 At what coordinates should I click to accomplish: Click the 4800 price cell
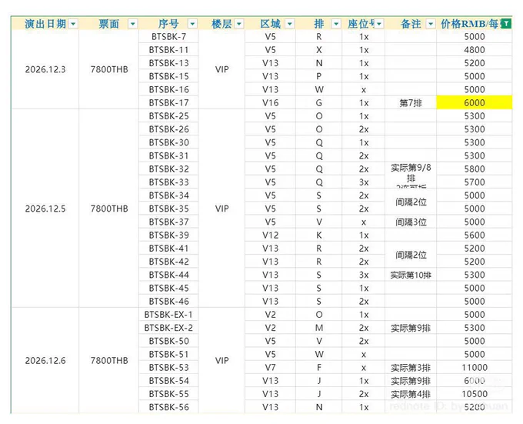(x=475, y=50)
